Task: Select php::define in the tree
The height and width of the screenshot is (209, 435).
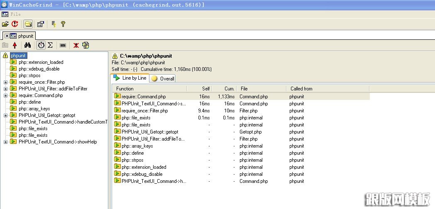Action: (x=30, y=102)
